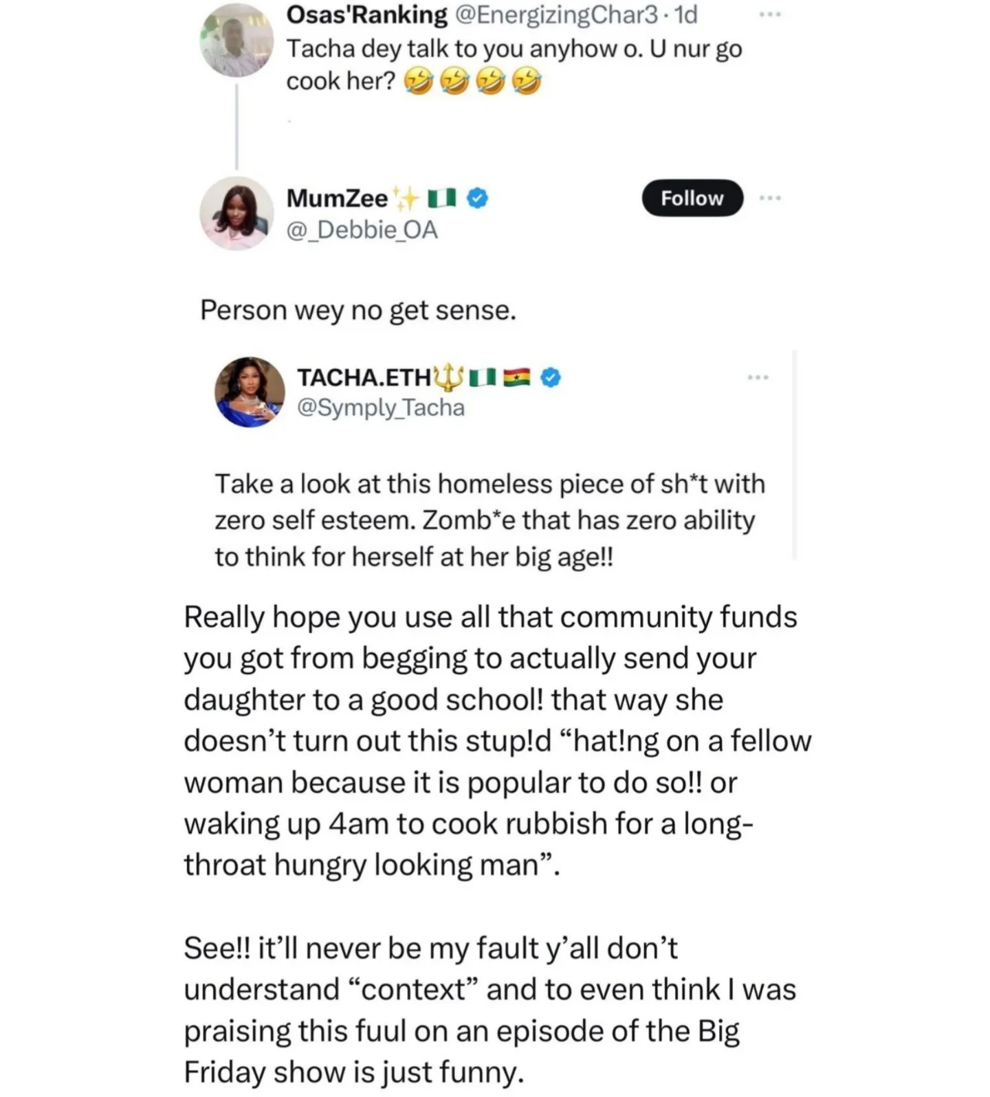Open more options next to Follow button
990x1097 pixels.
tap(769, 198)
